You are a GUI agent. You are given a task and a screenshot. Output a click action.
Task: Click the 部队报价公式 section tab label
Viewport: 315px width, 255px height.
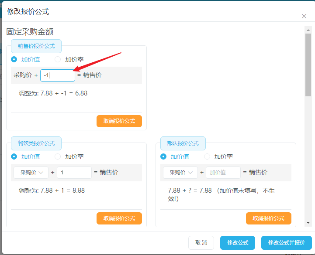tap(183, 143)
